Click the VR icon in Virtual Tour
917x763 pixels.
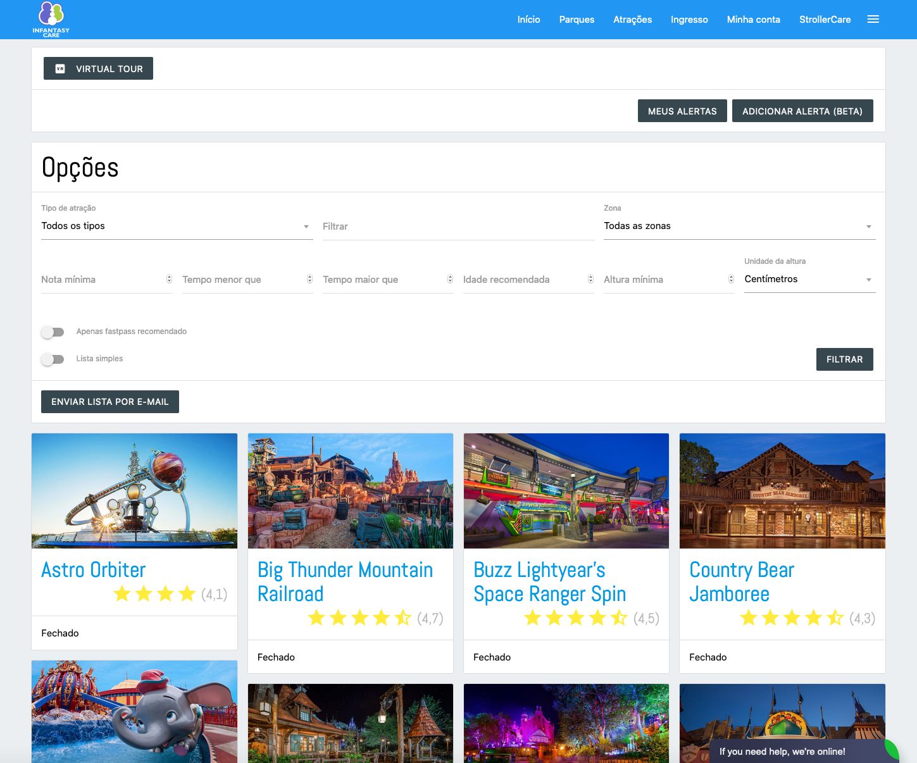(60, 69)
